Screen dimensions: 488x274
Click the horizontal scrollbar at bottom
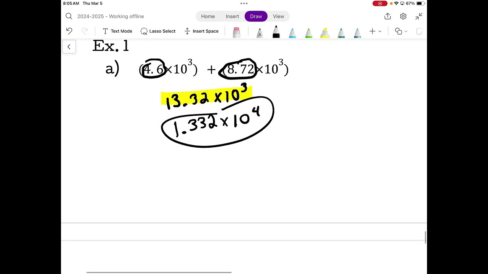(x=159, y=272)
